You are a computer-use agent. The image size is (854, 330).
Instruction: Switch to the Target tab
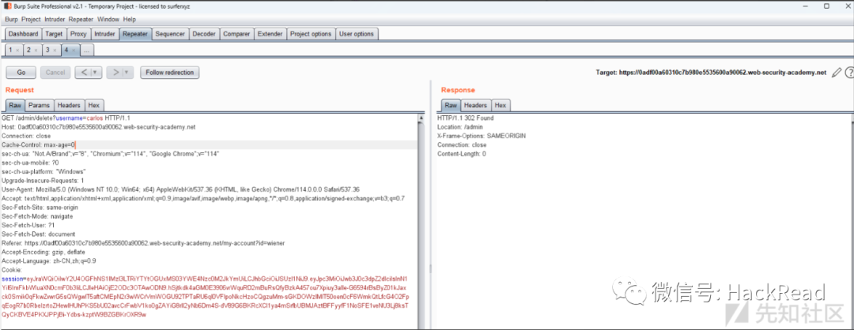coord(54,34)
